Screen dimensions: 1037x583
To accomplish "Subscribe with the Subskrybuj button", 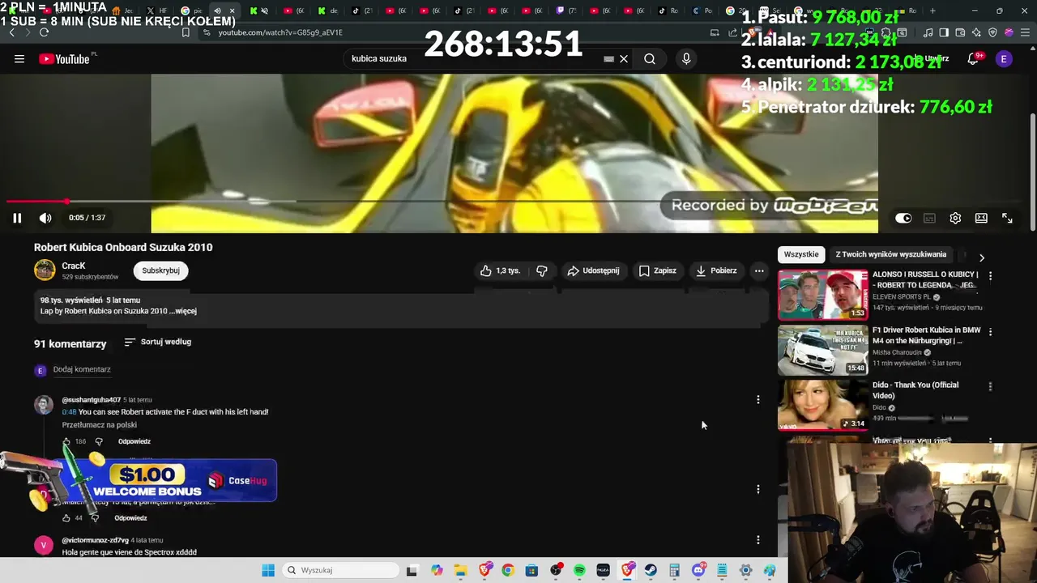I will click(x=160, y=270).
